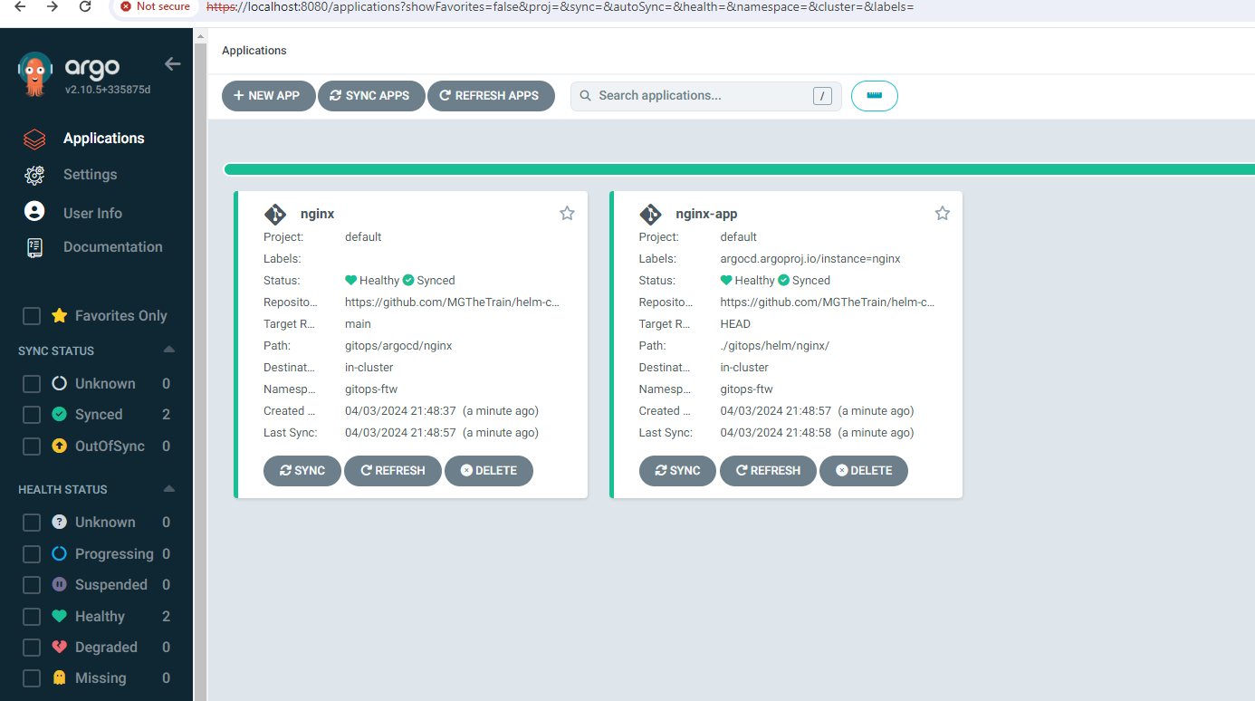This screenshot has width=1255, height=701.
Task: Click the Refresh Apps button
Action: pos(491,96)
